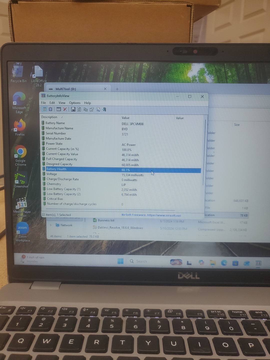Open the Recycle Bin desktop icon
Screen dimensions: 270x360
(18, 73)
